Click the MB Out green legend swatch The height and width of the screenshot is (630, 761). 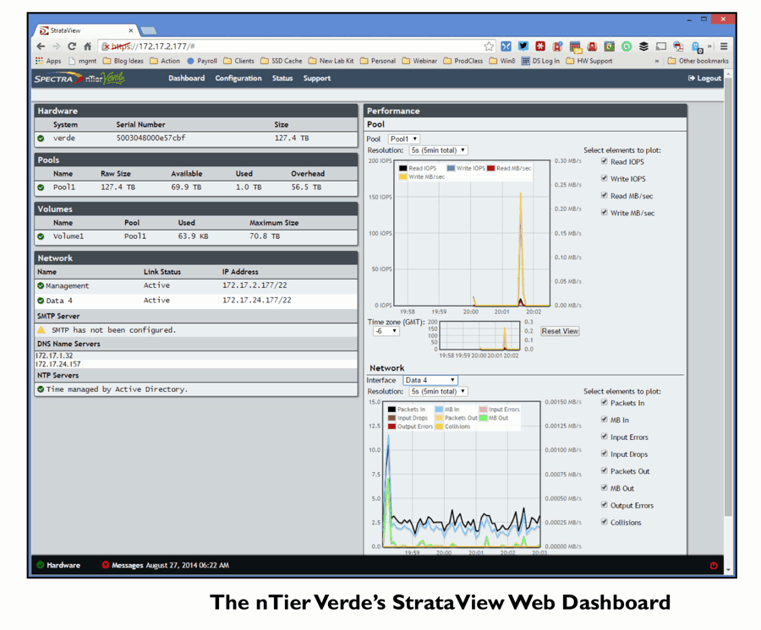(483, 418)
